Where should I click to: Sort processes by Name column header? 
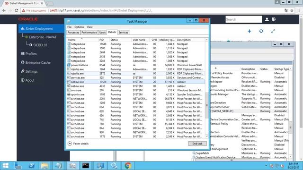coord(82,40)
